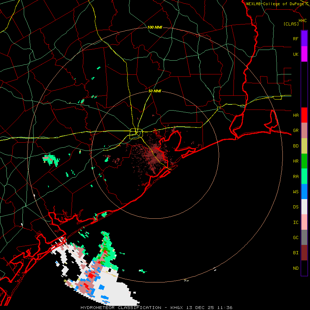This screenshot has height=310, width=310.
Task: Click the IC legend label
Action: (296, 222)
